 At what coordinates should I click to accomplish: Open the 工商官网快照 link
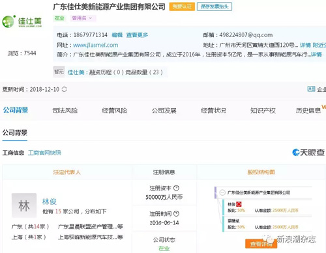[x=44, y=153]
